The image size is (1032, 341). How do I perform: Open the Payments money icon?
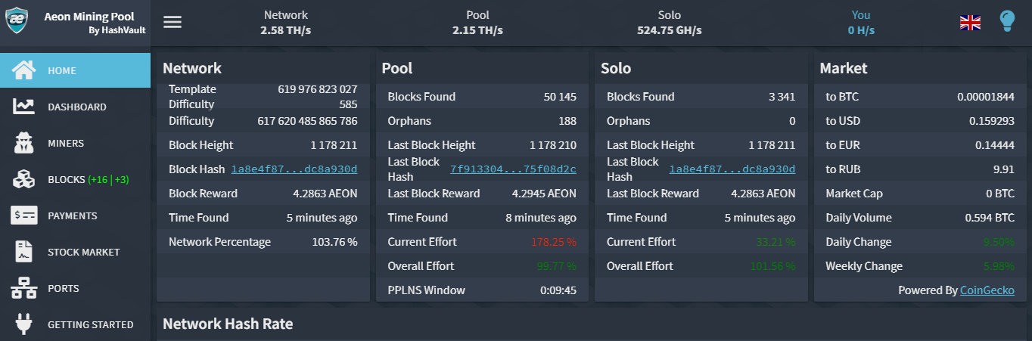24,215
